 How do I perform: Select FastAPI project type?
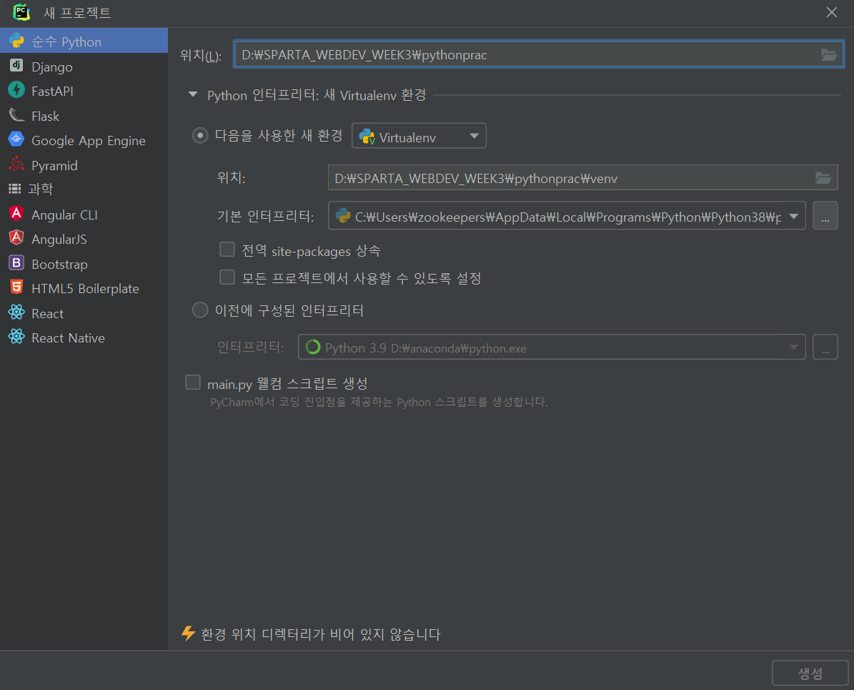(84, 91)
